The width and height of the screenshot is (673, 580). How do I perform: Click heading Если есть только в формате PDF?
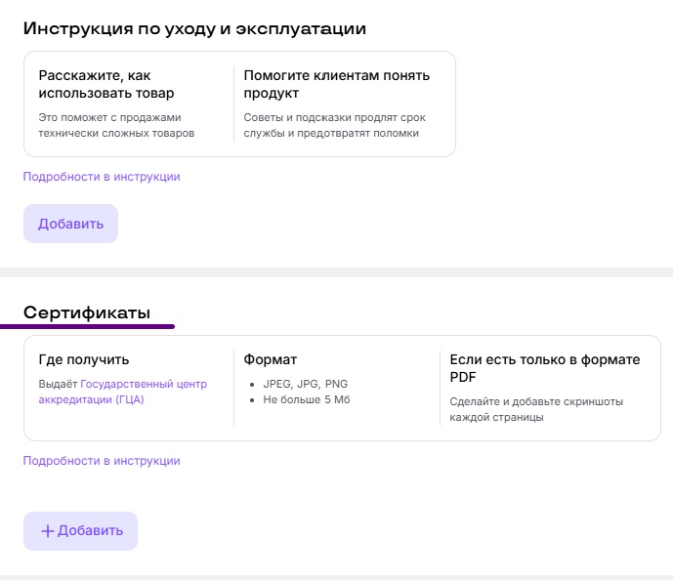point(545,368)
